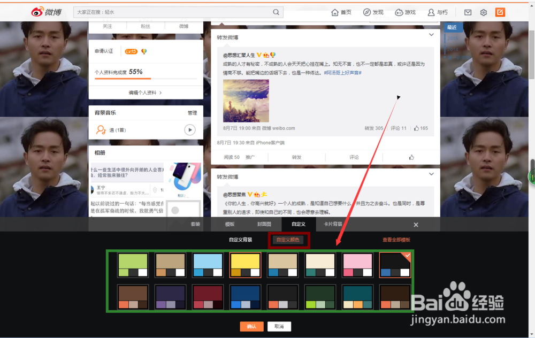Click 评论 11 in the quoted post
The image size is (535, 338).
coord(398,128)
